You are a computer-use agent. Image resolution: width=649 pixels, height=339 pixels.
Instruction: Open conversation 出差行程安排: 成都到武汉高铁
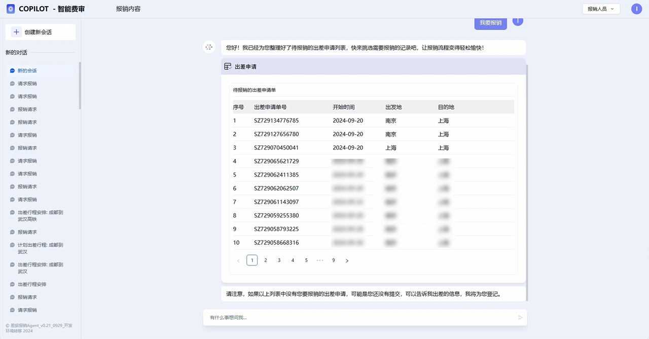(40, 216)
